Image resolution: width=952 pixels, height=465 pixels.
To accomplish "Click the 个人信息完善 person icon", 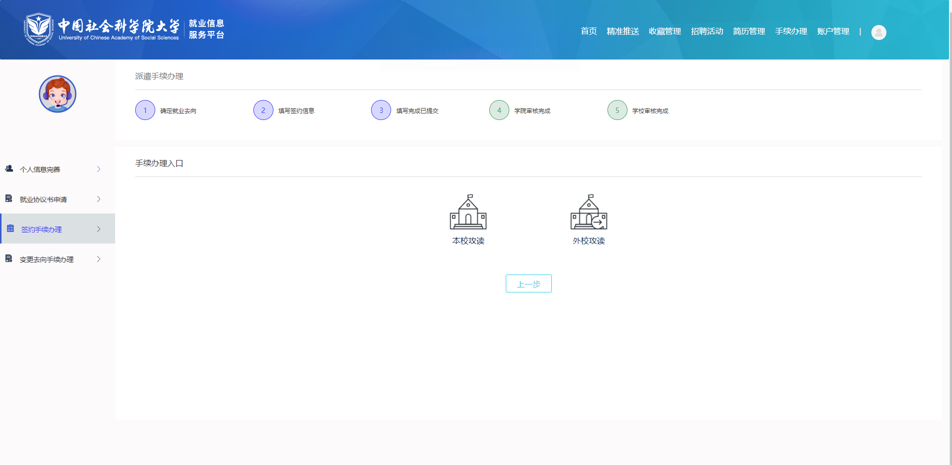I will (x=9, y=169).
